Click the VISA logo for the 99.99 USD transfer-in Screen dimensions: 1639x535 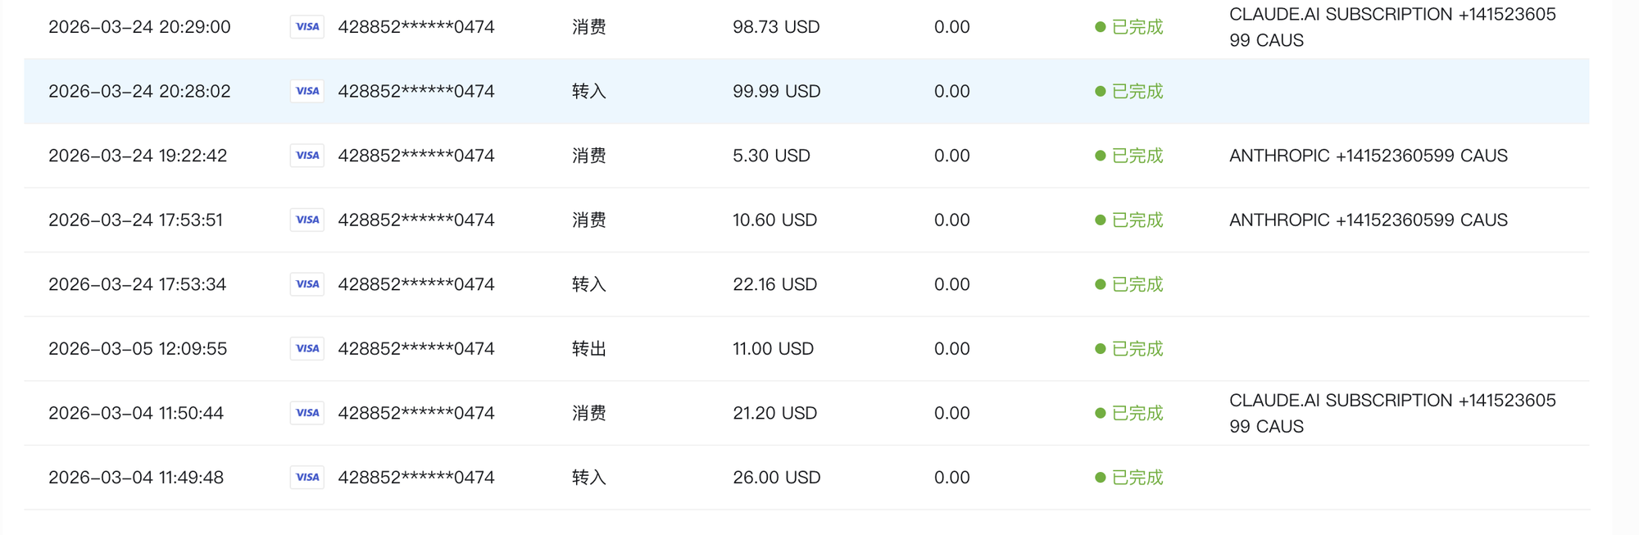(x=307, y=91)
